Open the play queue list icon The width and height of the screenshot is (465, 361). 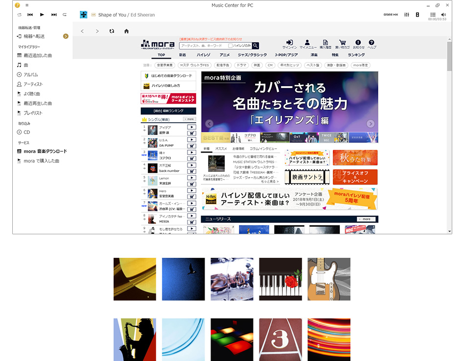click(433, 15)
